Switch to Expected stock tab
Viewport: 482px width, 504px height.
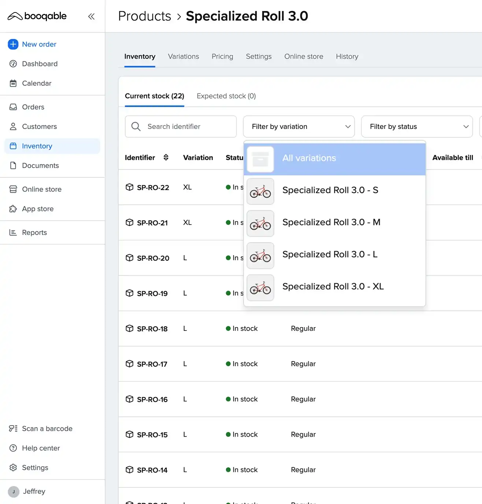[x=226, y=96]
